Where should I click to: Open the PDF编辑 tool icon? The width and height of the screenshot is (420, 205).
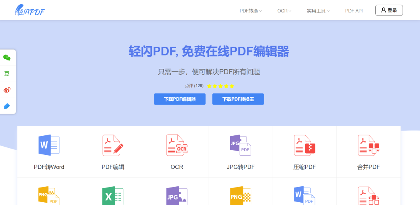113,145
